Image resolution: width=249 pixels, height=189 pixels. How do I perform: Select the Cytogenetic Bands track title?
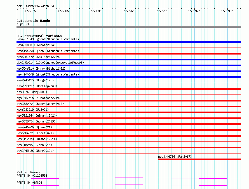click(x=33, y=21)
